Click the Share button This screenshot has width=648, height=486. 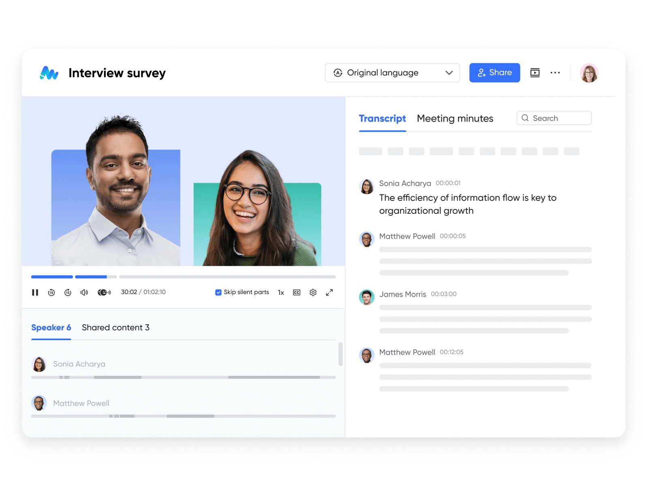point(495,73)
